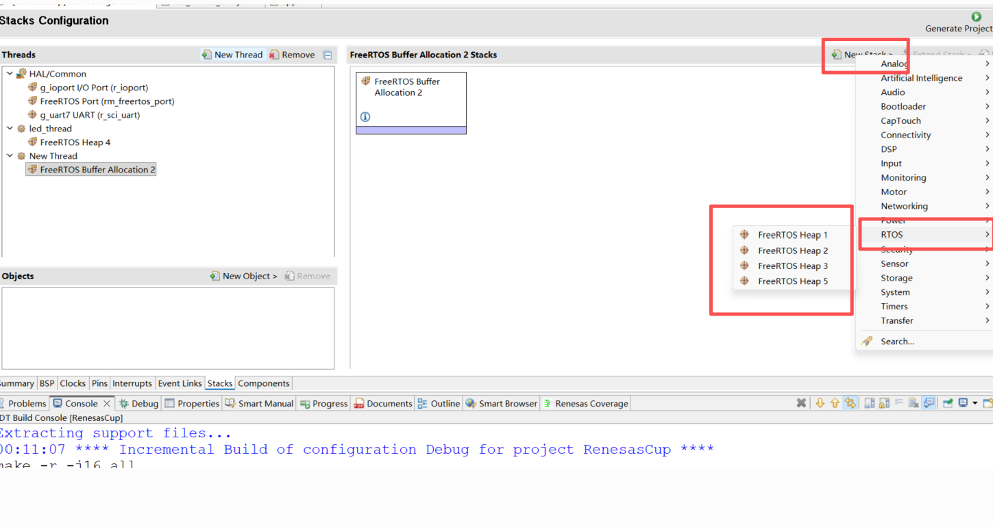993x527 pixels.
Task: Expand the Bootloader submenu arrow
Action: pos(988,106)
